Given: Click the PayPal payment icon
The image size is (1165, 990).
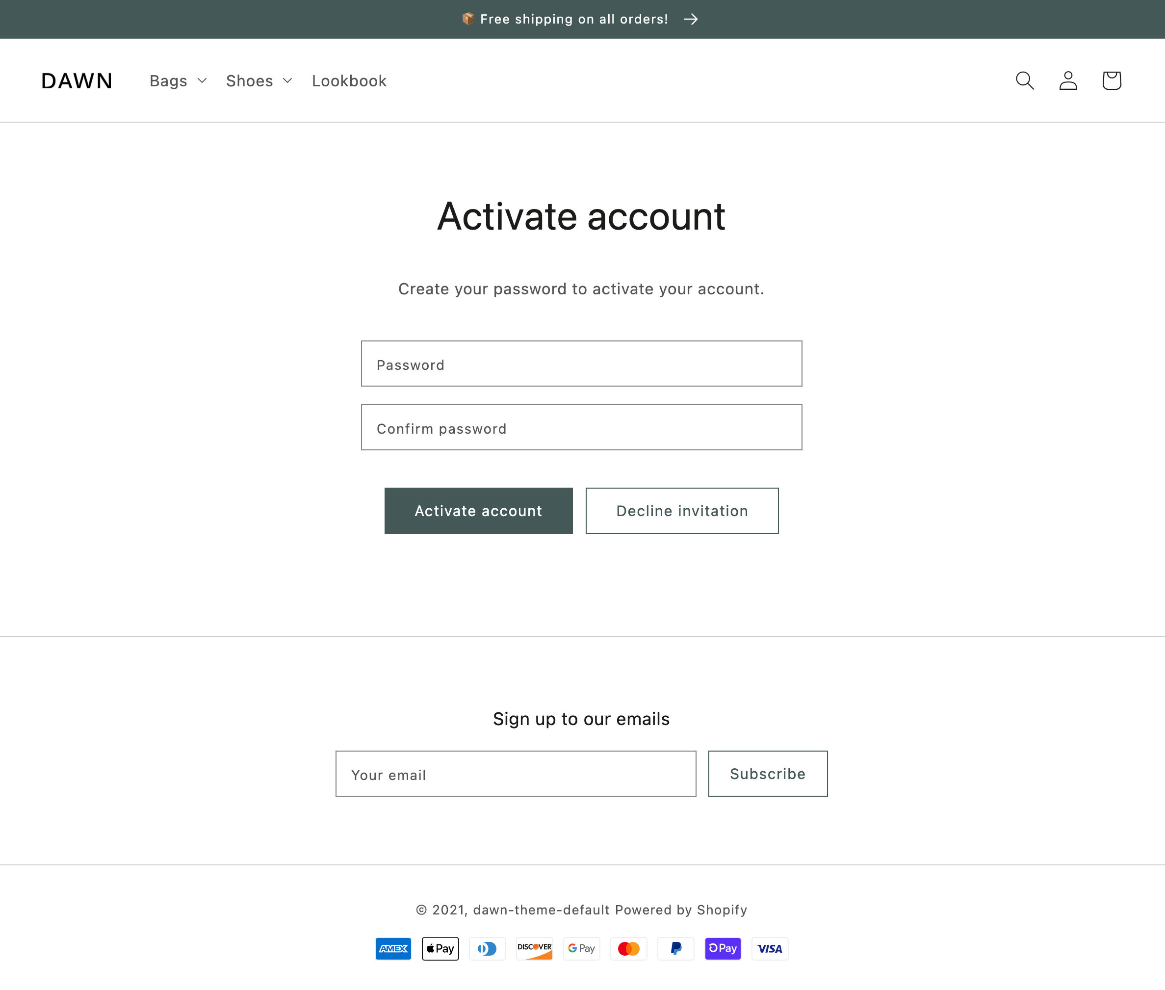Looking at the screenshot, I should pyautogui.click(x=675, y=948).
